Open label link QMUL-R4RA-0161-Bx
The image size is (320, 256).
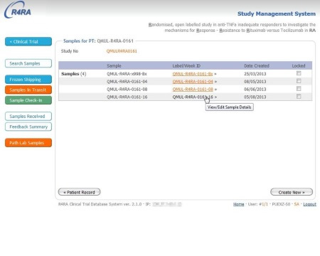pyautogui.click(x=193, y=74)
